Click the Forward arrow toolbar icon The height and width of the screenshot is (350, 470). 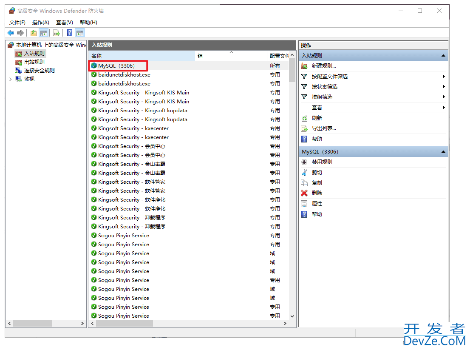tap(20, 33)
